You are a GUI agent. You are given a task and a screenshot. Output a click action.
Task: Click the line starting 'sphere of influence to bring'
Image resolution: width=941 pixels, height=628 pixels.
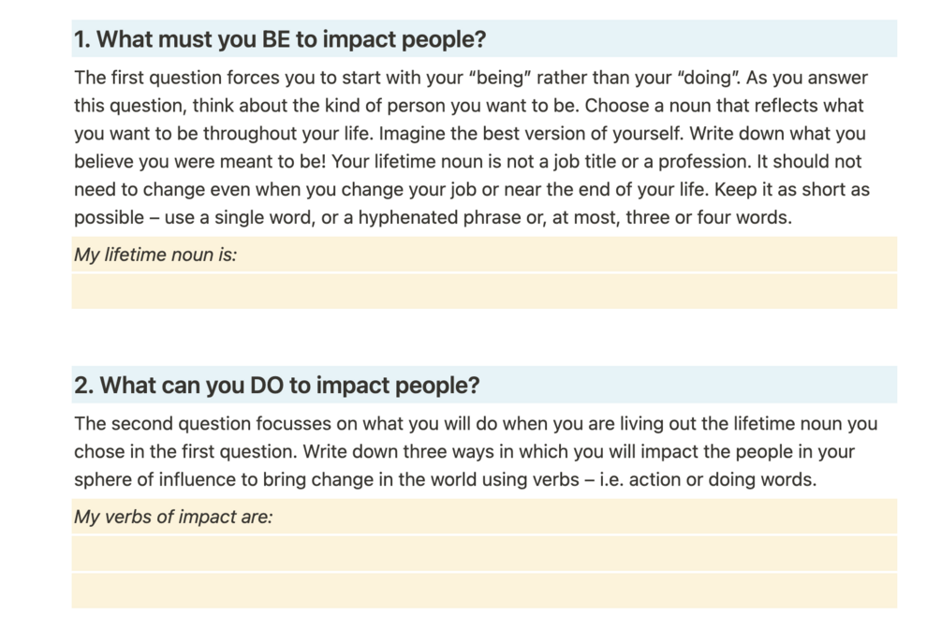coord(446,479)
